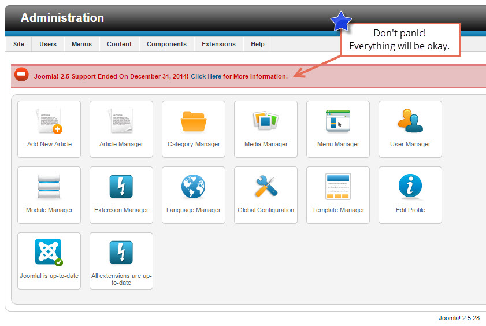This screenshot has width=486, height=326.
Task: Click the 'Article Manager' label
Action: click(121, 144)
